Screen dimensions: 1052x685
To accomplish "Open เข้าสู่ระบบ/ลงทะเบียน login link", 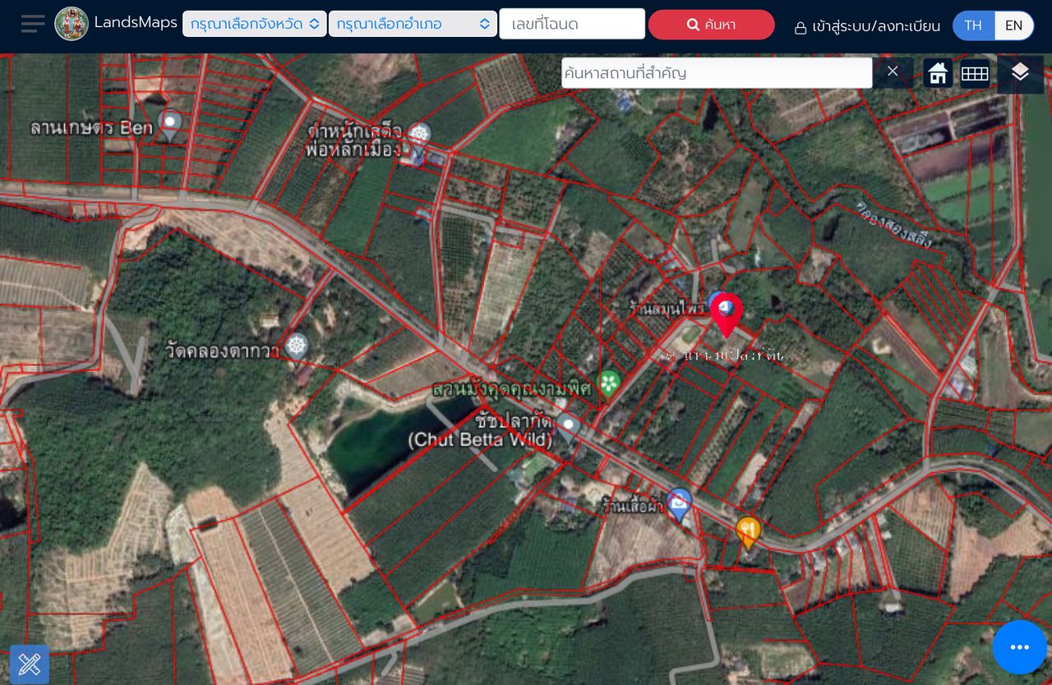I will [x=867, y=26].
